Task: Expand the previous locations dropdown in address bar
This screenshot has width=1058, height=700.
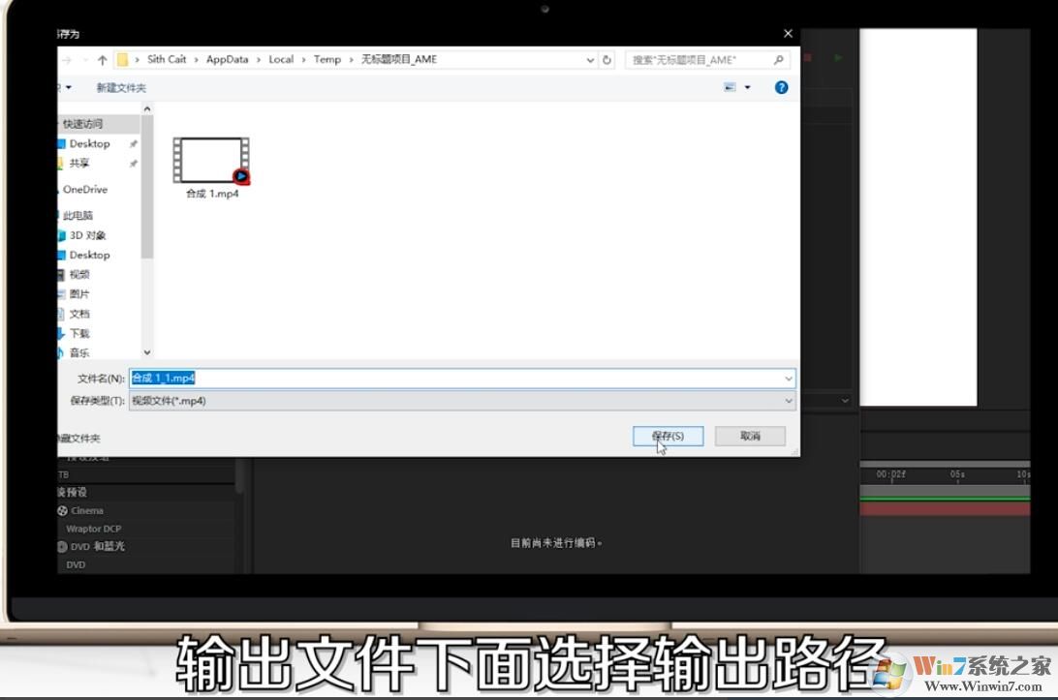Action: click(590, 59)
